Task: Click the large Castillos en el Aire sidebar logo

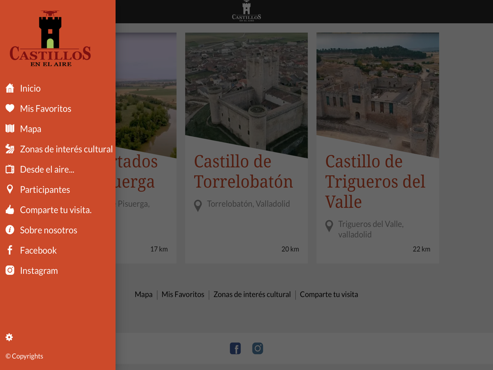Action: click(50, 38)
